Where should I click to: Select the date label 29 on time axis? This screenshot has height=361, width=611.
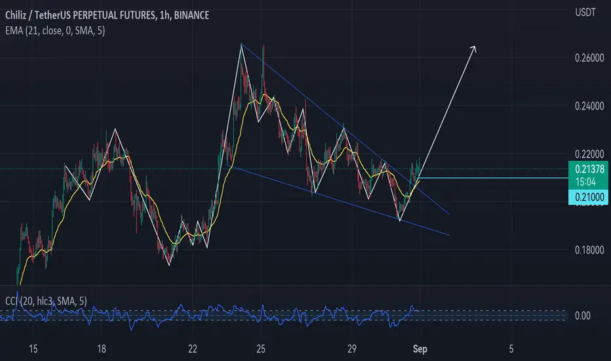click(351, 349)
